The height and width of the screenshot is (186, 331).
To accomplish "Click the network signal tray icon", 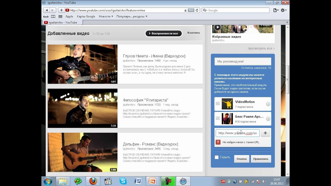I will pos(252,181).
